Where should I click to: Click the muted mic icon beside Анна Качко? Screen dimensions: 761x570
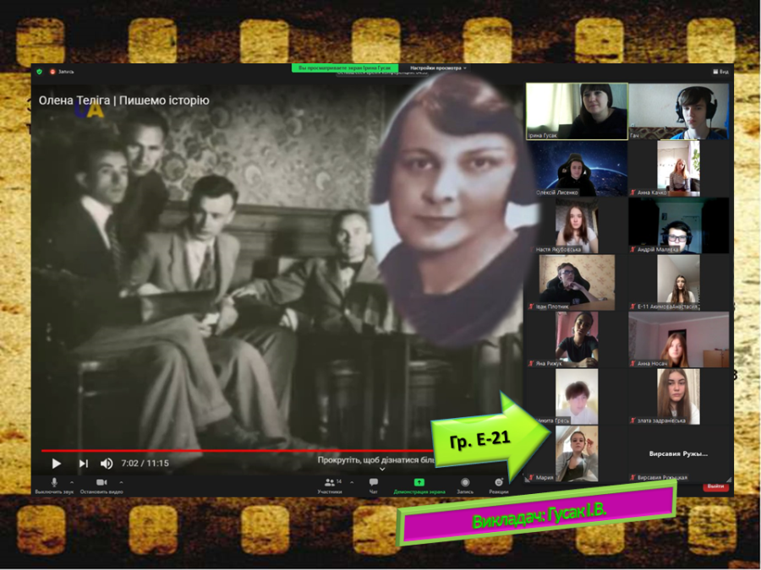point(632,193)
